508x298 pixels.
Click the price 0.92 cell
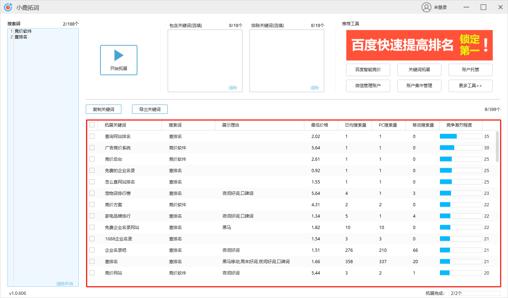[316, 170]
